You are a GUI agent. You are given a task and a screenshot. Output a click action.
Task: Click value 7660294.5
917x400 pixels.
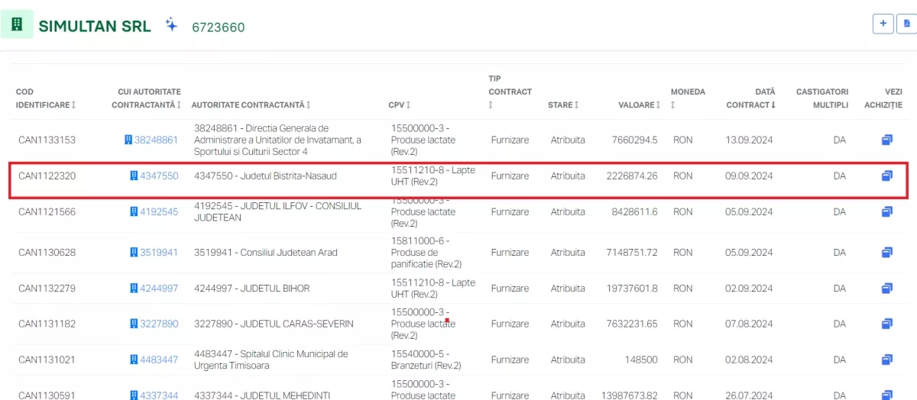(634, 140)
